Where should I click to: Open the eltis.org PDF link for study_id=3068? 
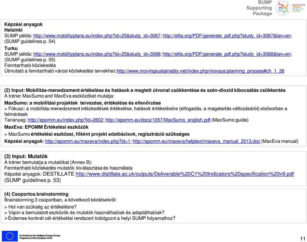(x=227, y=54)
